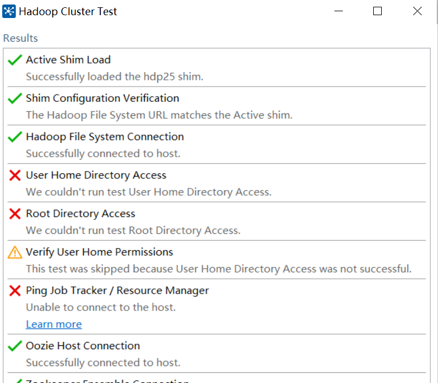
Task: Click the green check beside Active Shim Load
Action: pos(15,60)
